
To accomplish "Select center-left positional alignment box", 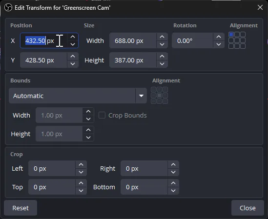I will click(231, 40).
